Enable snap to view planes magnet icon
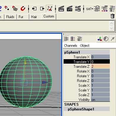This screenshot has width=116, height=116. coord(15,8)
